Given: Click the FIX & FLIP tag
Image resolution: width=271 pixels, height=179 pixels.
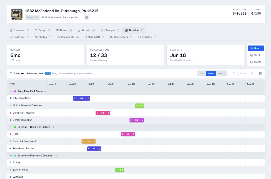Looking at the screenshot, I should [33, 17].
